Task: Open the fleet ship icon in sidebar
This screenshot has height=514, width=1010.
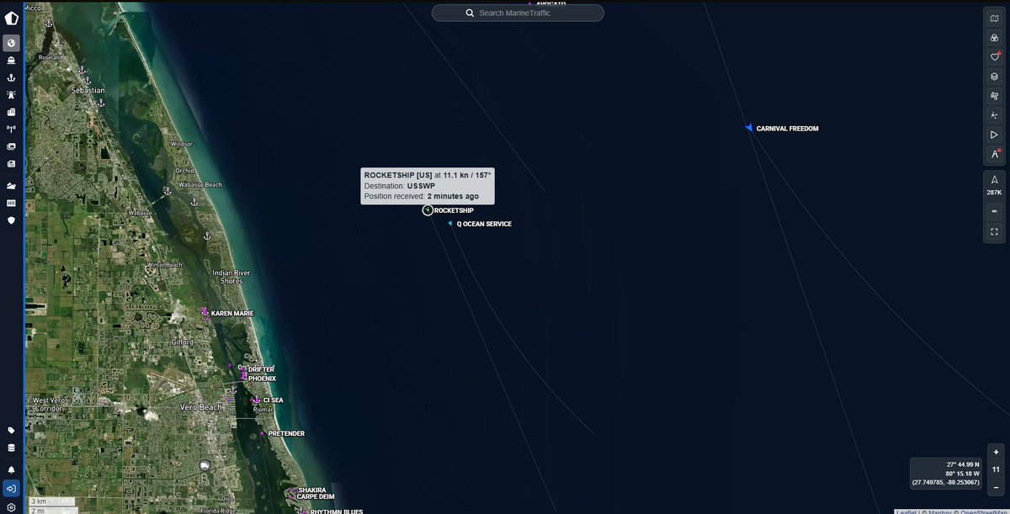Action: (11, 186)
